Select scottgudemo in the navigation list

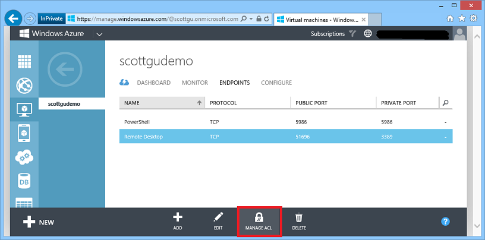(72, 103)
